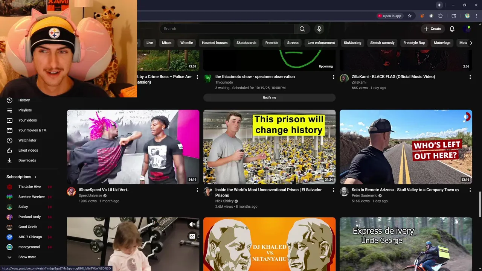Screen dimensions: 482x271
Task: Select the Freestyle Rap chip
Action: (x=414, y=43)
